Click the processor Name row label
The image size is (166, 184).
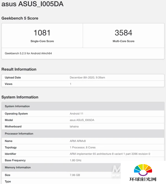point(8,141)
